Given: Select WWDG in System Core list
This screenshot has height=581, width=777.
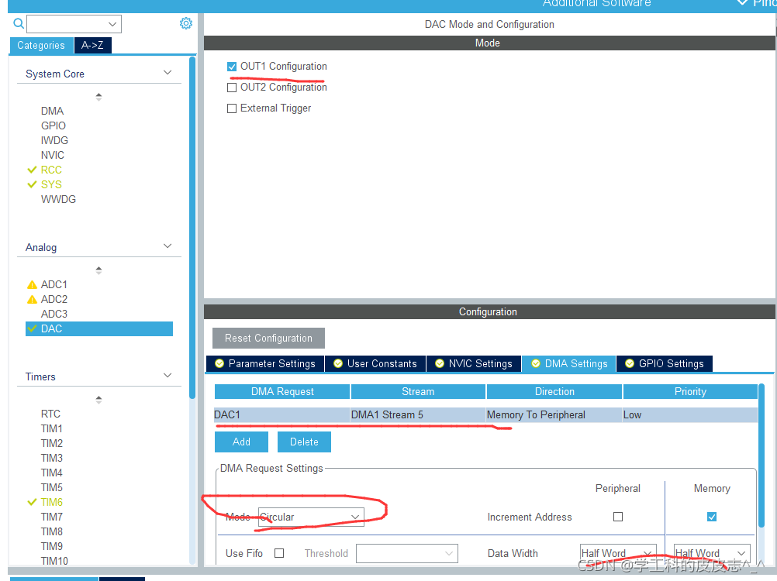Looking at the screenshot, I should click(x=58, y=199).
